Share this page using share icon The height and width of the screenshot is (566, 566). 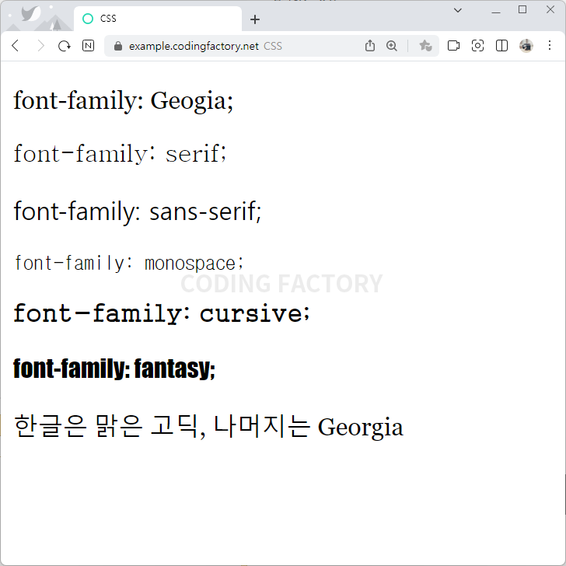click(369, 46)
